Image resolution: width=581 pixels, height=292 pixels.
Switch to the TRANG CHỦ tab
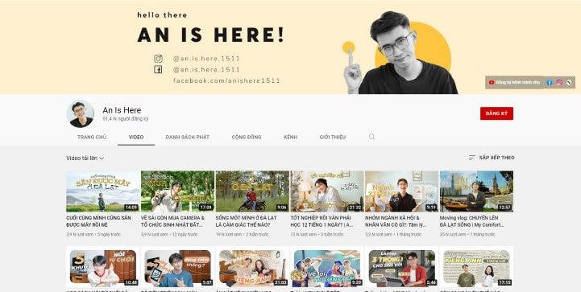click(x=92, y=137)
